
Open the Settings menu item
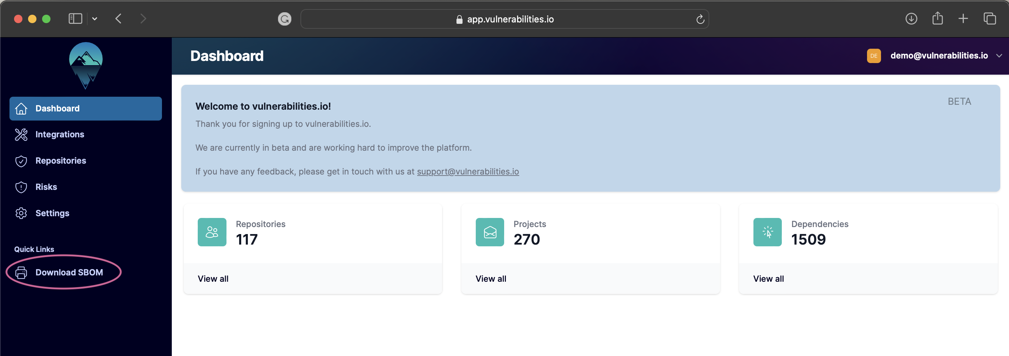click(x=86, y=213)
